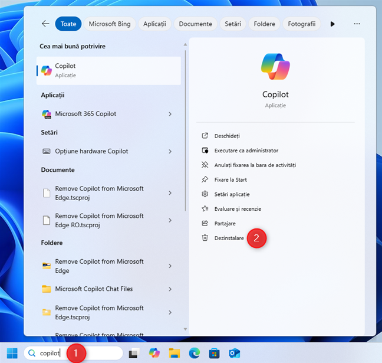
Task: Click Dezinstalare to uninstall Copilot
Action: pos(229,238)
